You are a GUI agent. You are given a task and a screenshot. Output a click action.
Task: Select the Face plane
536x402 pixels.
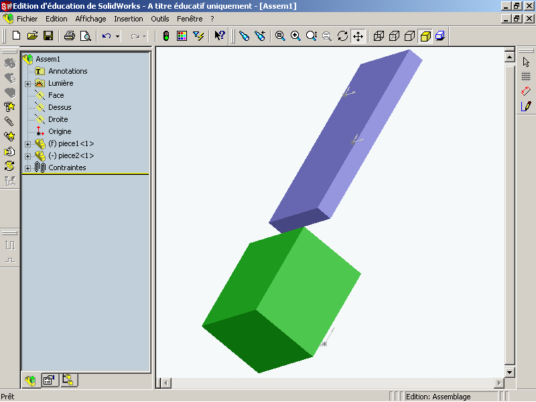tap(56, 95)
